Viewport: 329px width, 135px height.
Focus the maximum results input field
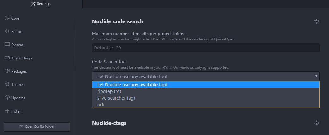(206, 48)
